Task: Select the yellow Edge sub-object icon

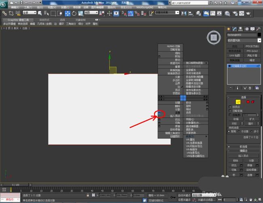Action: pos(238,102)
